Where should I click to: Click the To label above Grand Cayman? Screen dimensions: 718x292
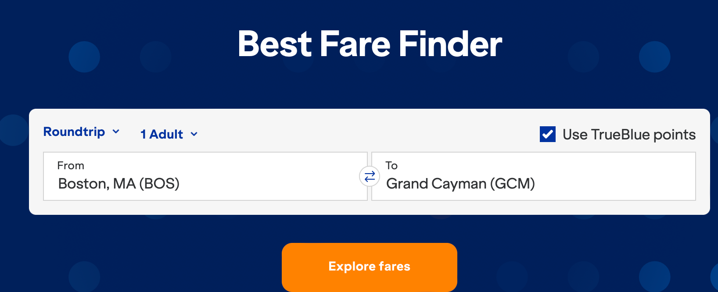tap(391, 166)
